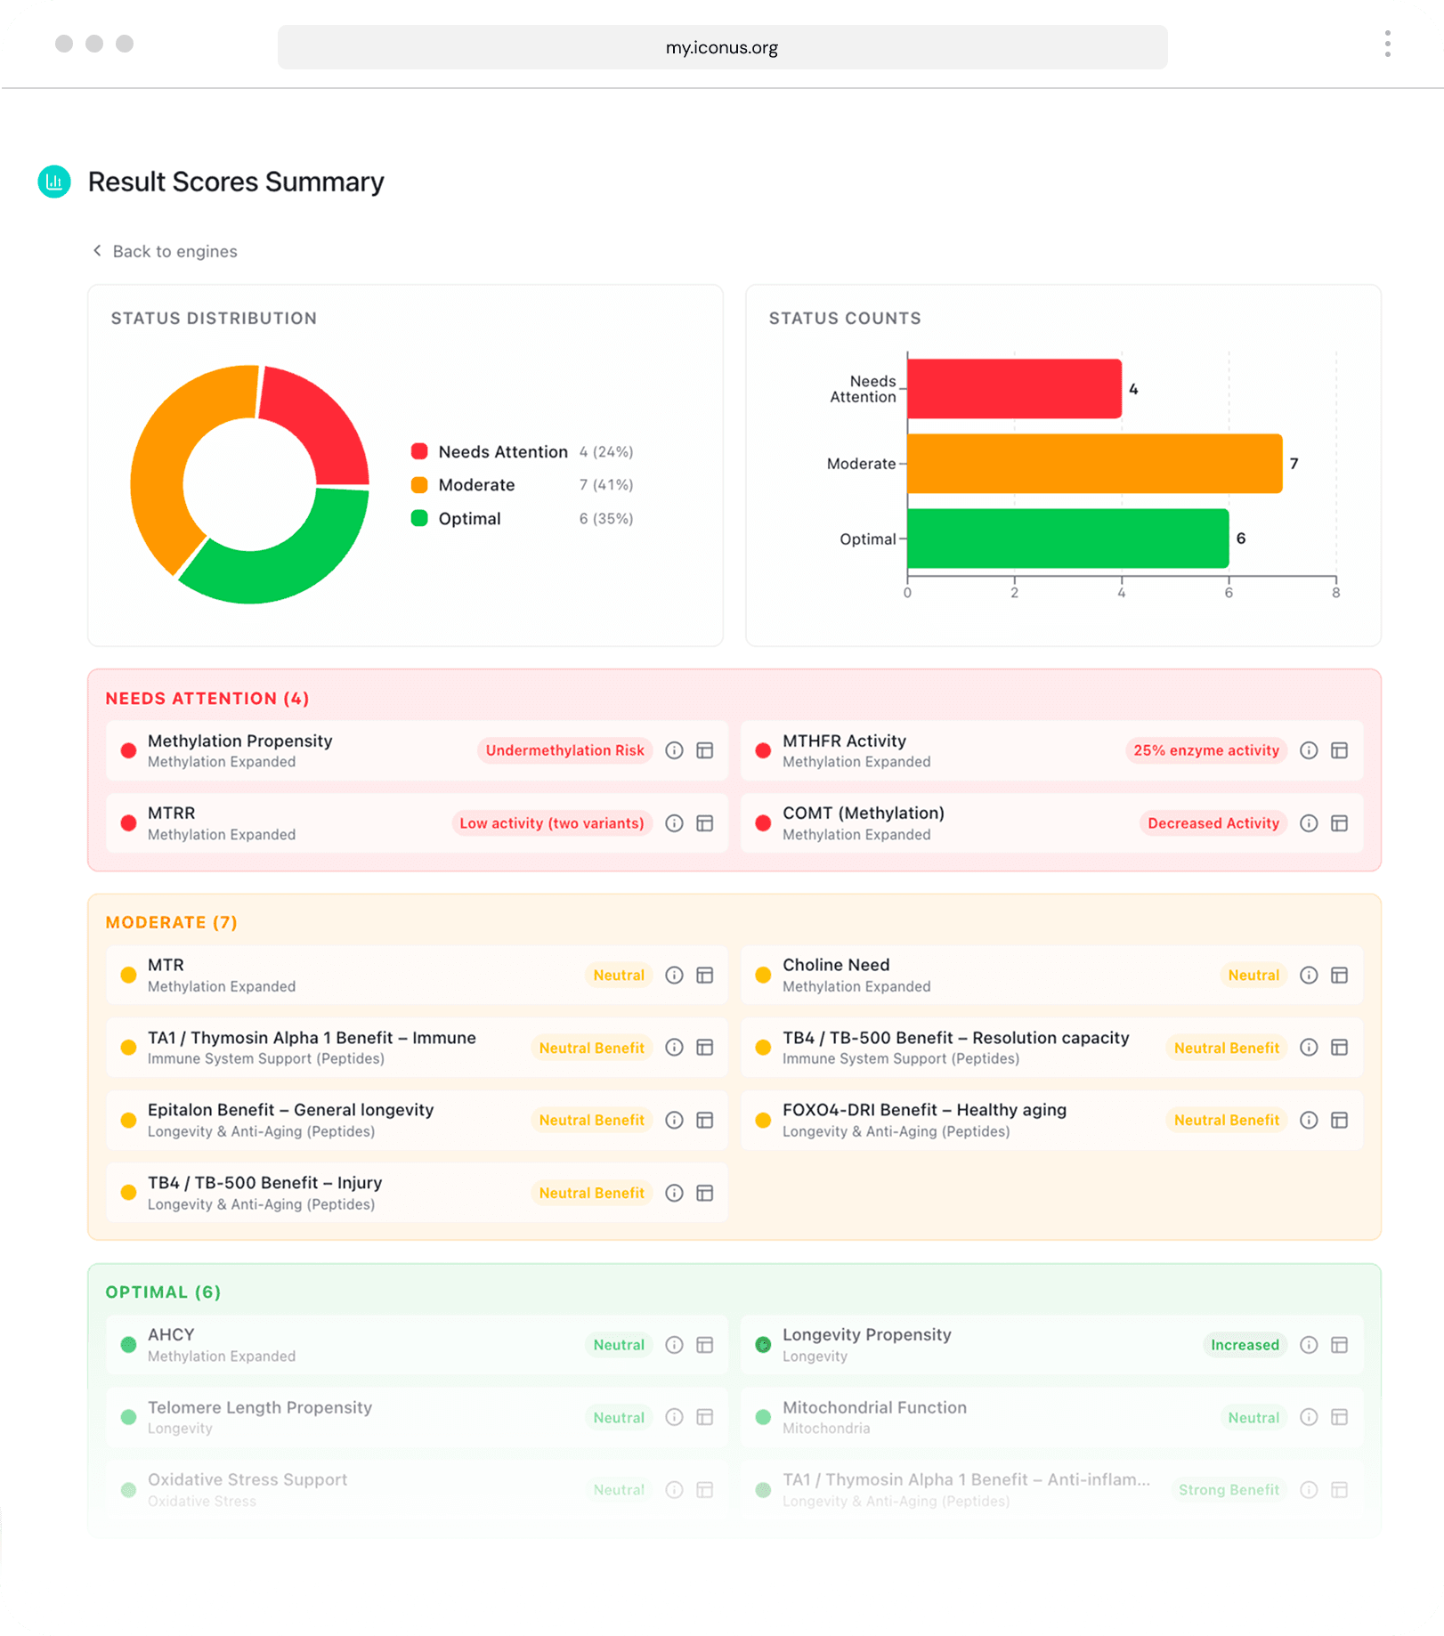Click the Increased badge for Longevity Propensity
1444x1636 pixels.
pyautogui.click(x=1244, y=1345)
